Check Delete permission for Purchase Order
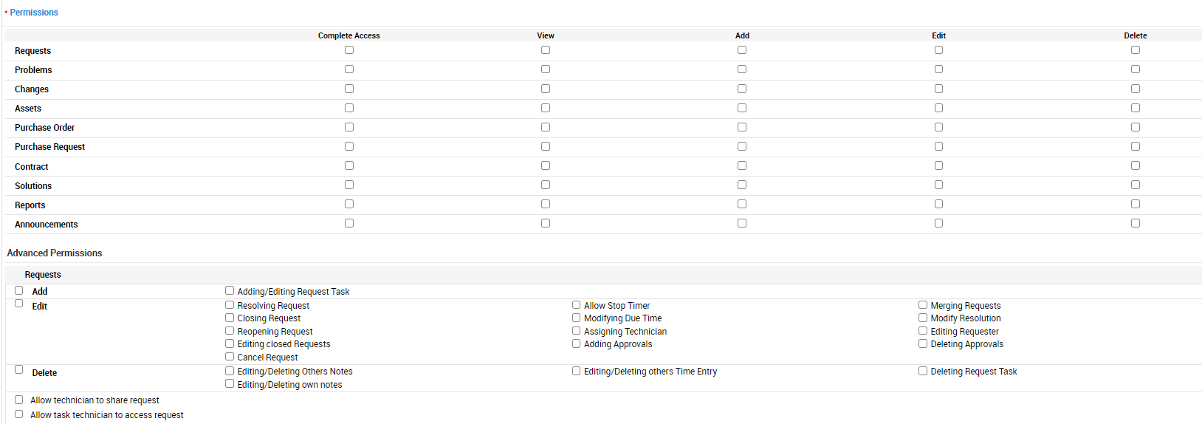1202x424 pixels. (1136, 127)
